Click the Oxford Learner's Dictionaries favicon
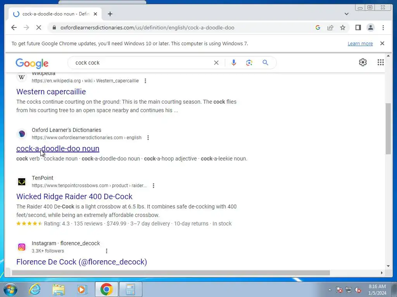 click(22, 134)
